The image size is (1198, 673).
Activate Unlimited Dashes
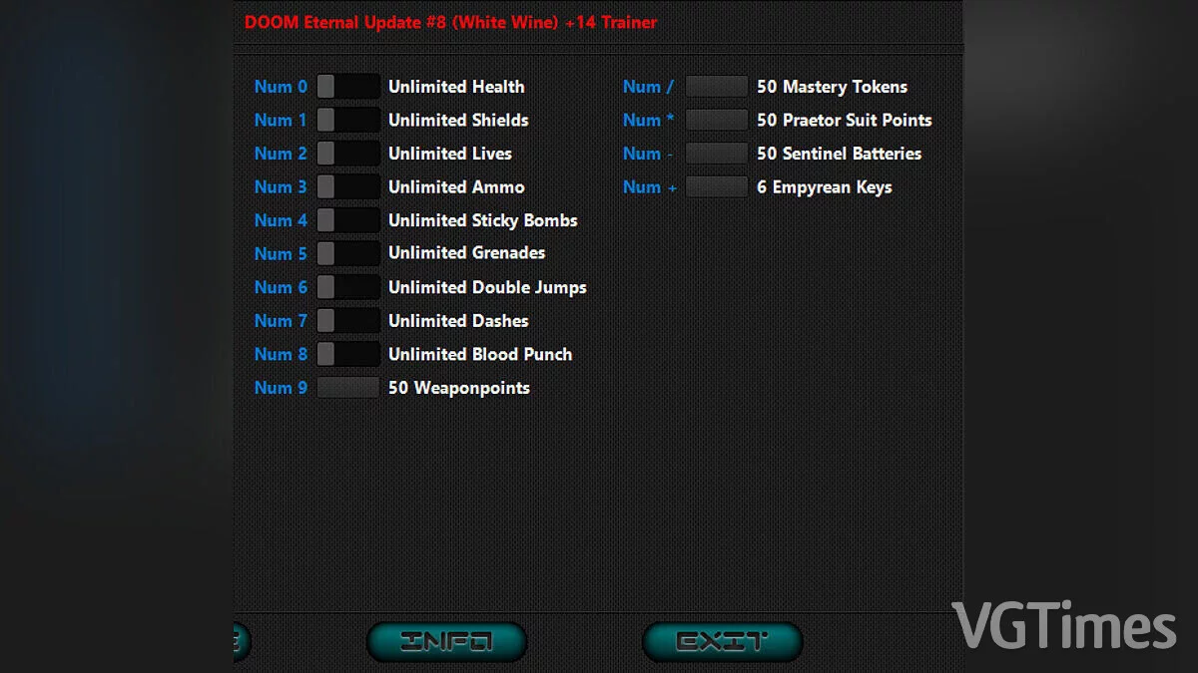click(347, 320)
